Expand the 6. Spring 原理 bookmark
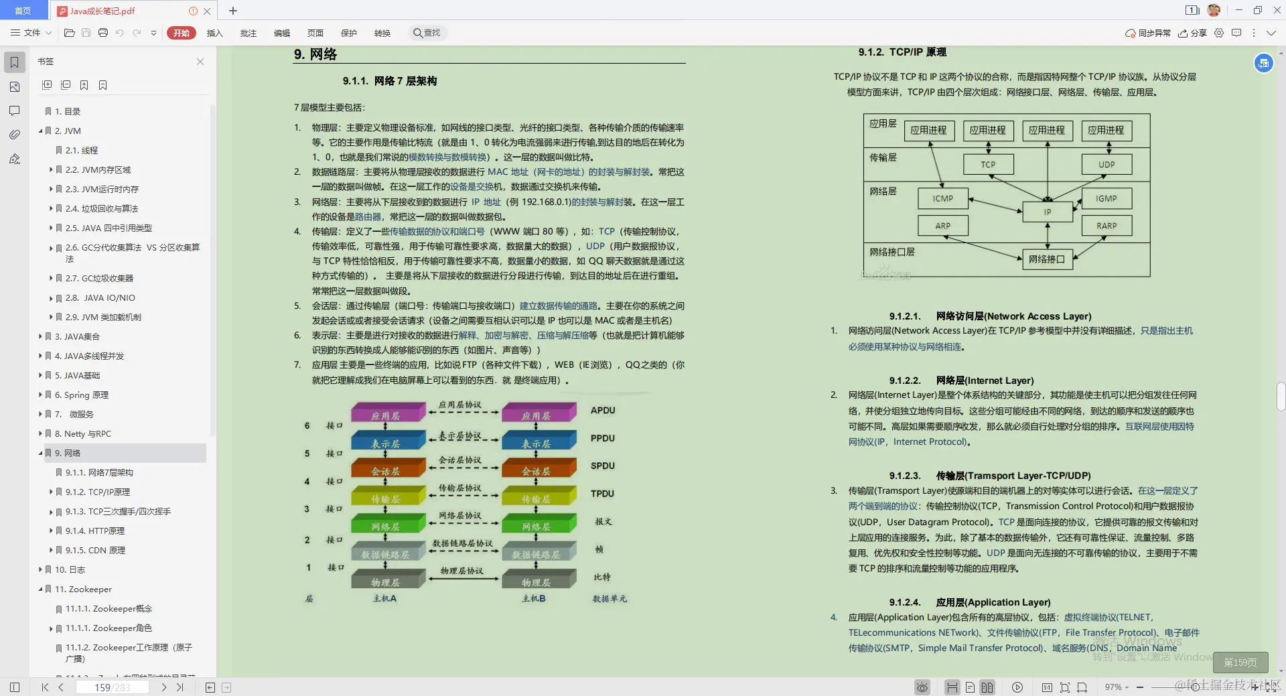Screen dimensions: 1286x696 pos(40,395)
